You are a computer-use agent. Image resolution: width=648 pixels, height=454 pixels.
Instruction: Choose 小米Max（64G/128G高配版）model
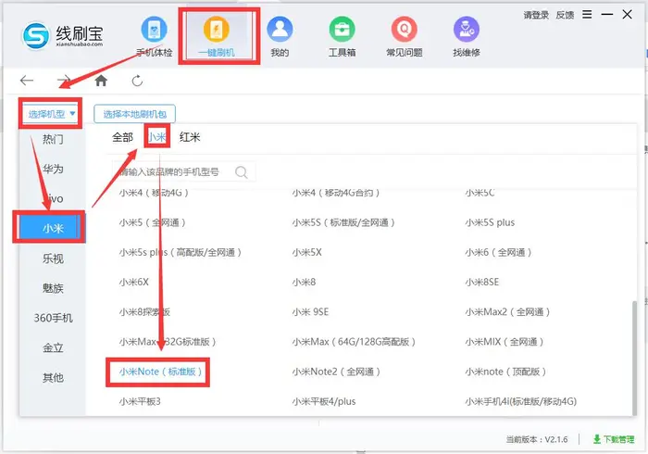[x=354, y=342]
